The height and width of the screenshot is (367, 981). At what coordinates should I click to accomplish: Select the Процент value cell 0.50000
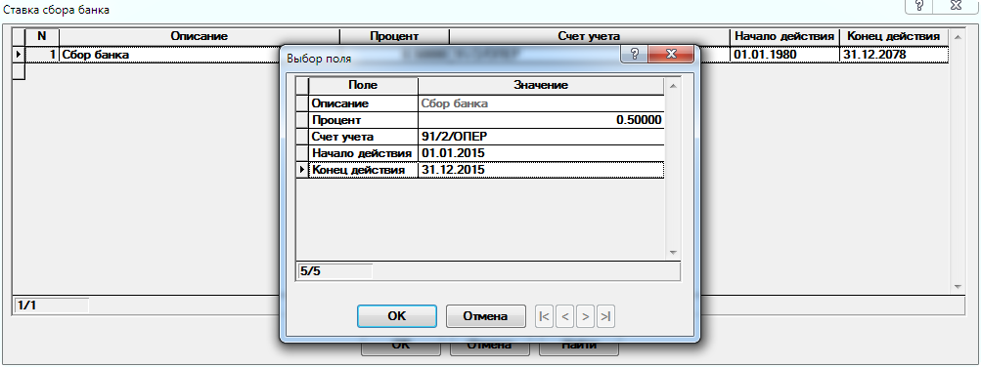(x=541, y=120)
